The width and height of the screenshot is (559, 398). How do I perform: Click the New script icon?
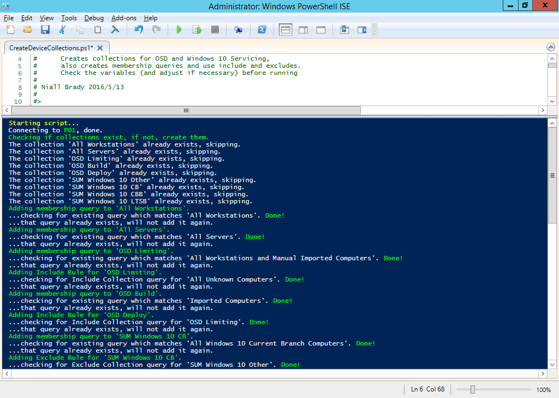[x=10, y=30]
